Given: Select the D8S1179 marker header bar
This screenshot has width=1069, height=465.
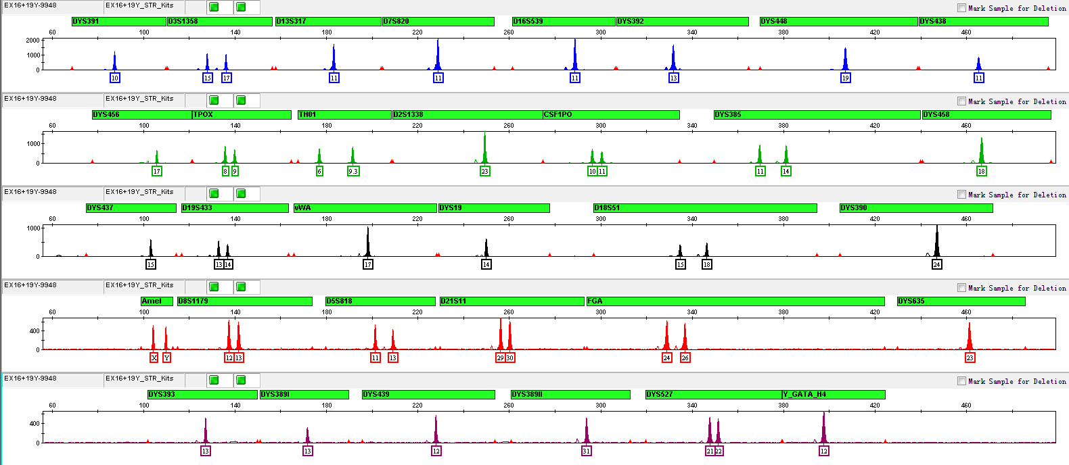Looking at the screenshot, I should (x=245, y=301).
